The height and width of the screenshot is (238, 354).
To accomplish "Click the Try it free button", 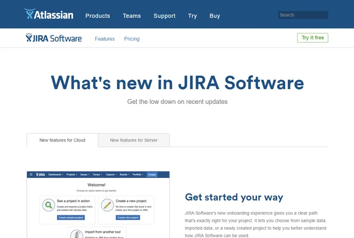I will coord(312,38).
